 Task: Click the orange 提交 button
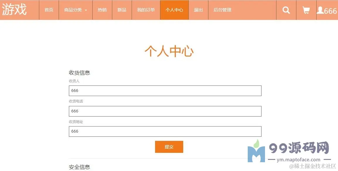[x=169, y=147]
